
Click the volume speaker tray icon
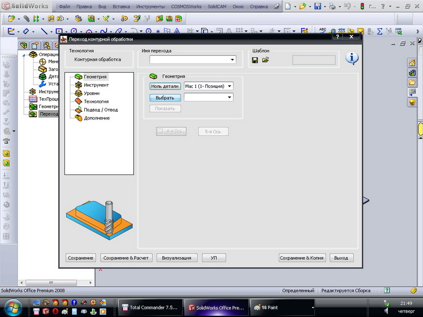(386, 311)
